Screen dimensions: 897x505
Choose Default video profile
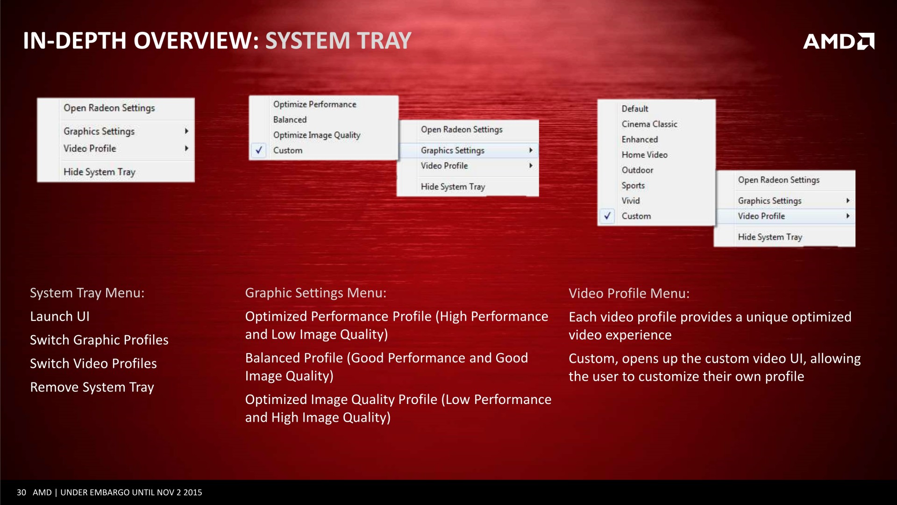pos(634,108)
